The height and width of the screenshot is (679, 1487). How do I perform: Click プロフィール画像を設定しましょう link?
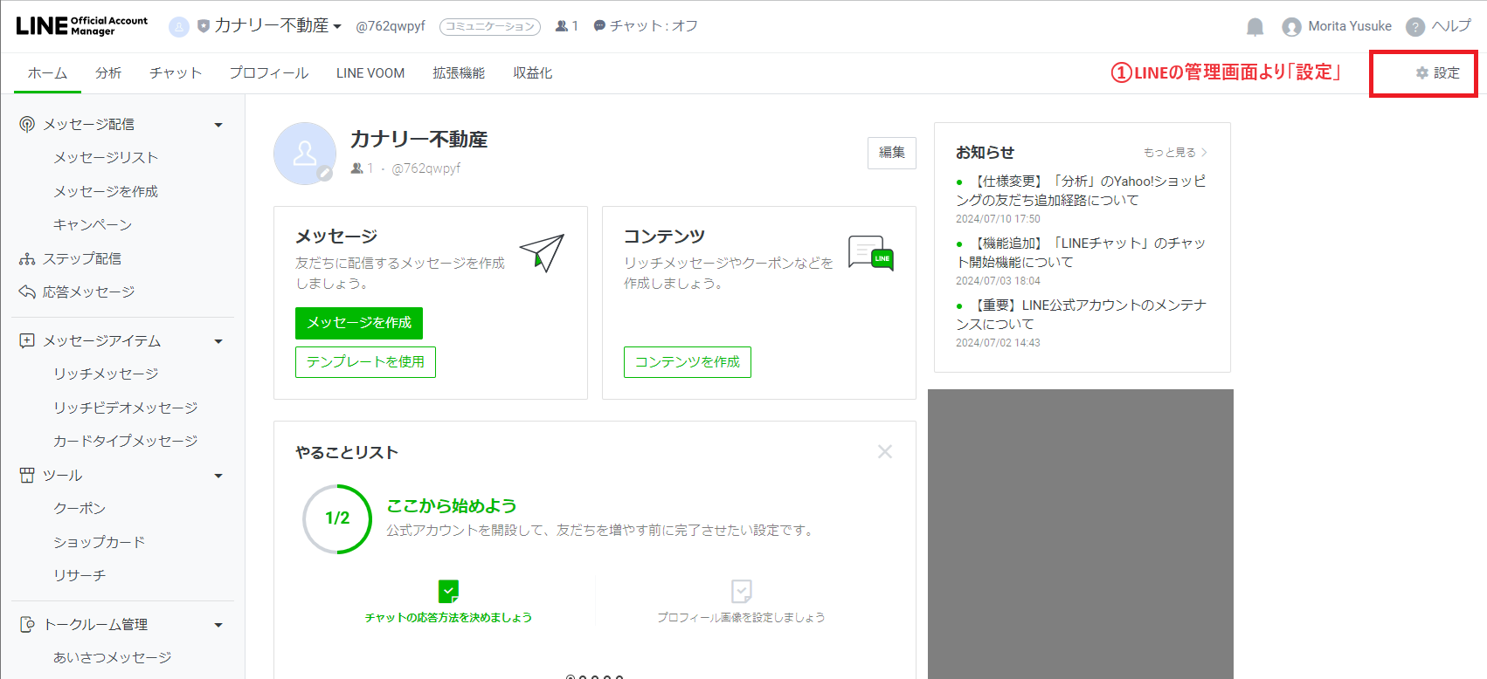pos(741,617)
